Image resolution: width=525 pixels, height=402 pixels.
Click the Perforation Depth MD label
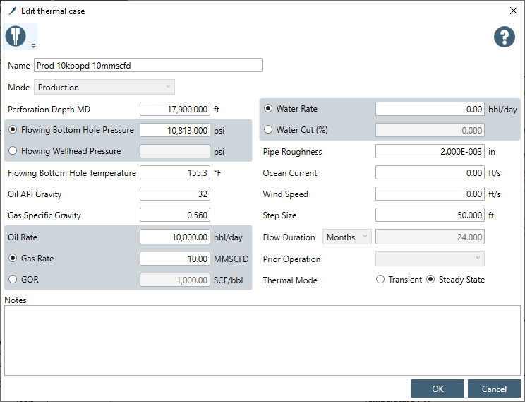(x=49, y=110)
